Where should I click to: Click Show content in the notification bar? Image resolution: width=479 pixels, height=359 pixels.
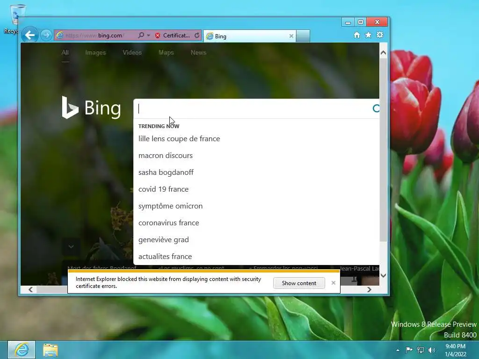pos(299,283)
